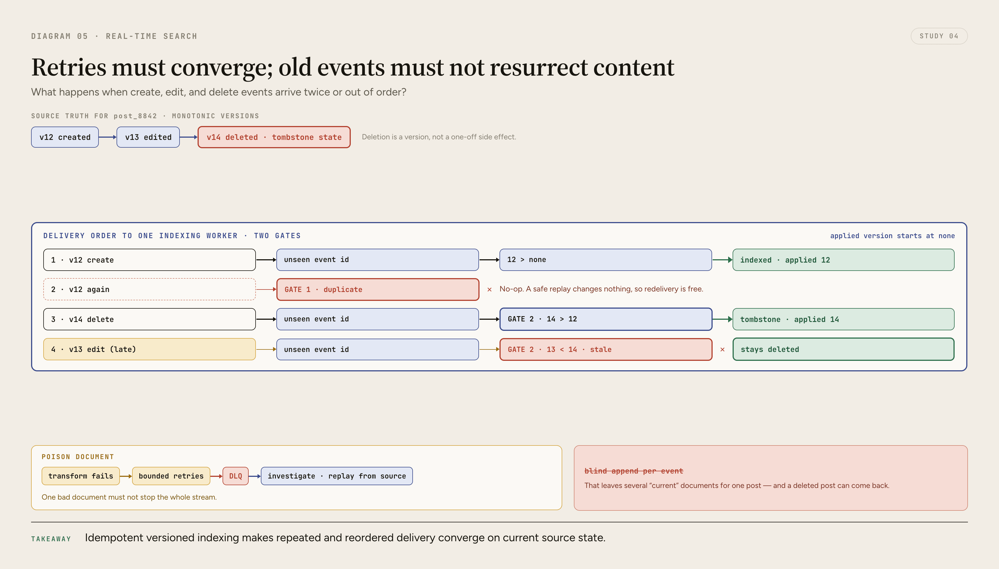
Task: Click the 'transform fails' box
Action: click(80, 476)
